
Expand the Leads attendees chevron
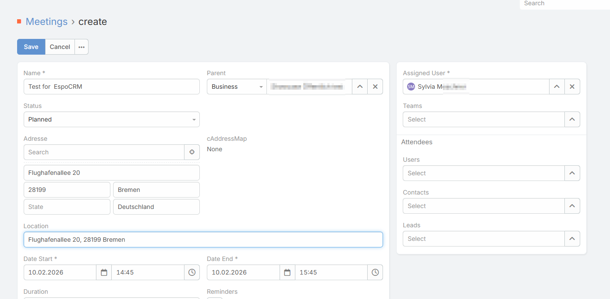coord(572,239)
